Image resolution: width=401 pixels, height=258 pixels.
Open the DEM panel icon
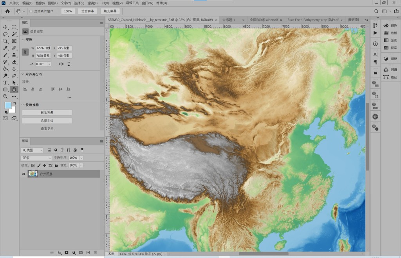[x=375, y=106]
